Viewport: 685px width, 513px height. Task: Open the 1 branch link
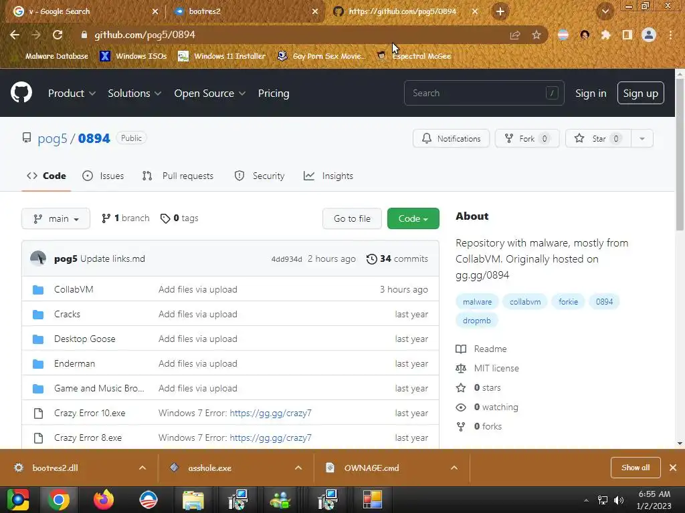pos(125,218)
